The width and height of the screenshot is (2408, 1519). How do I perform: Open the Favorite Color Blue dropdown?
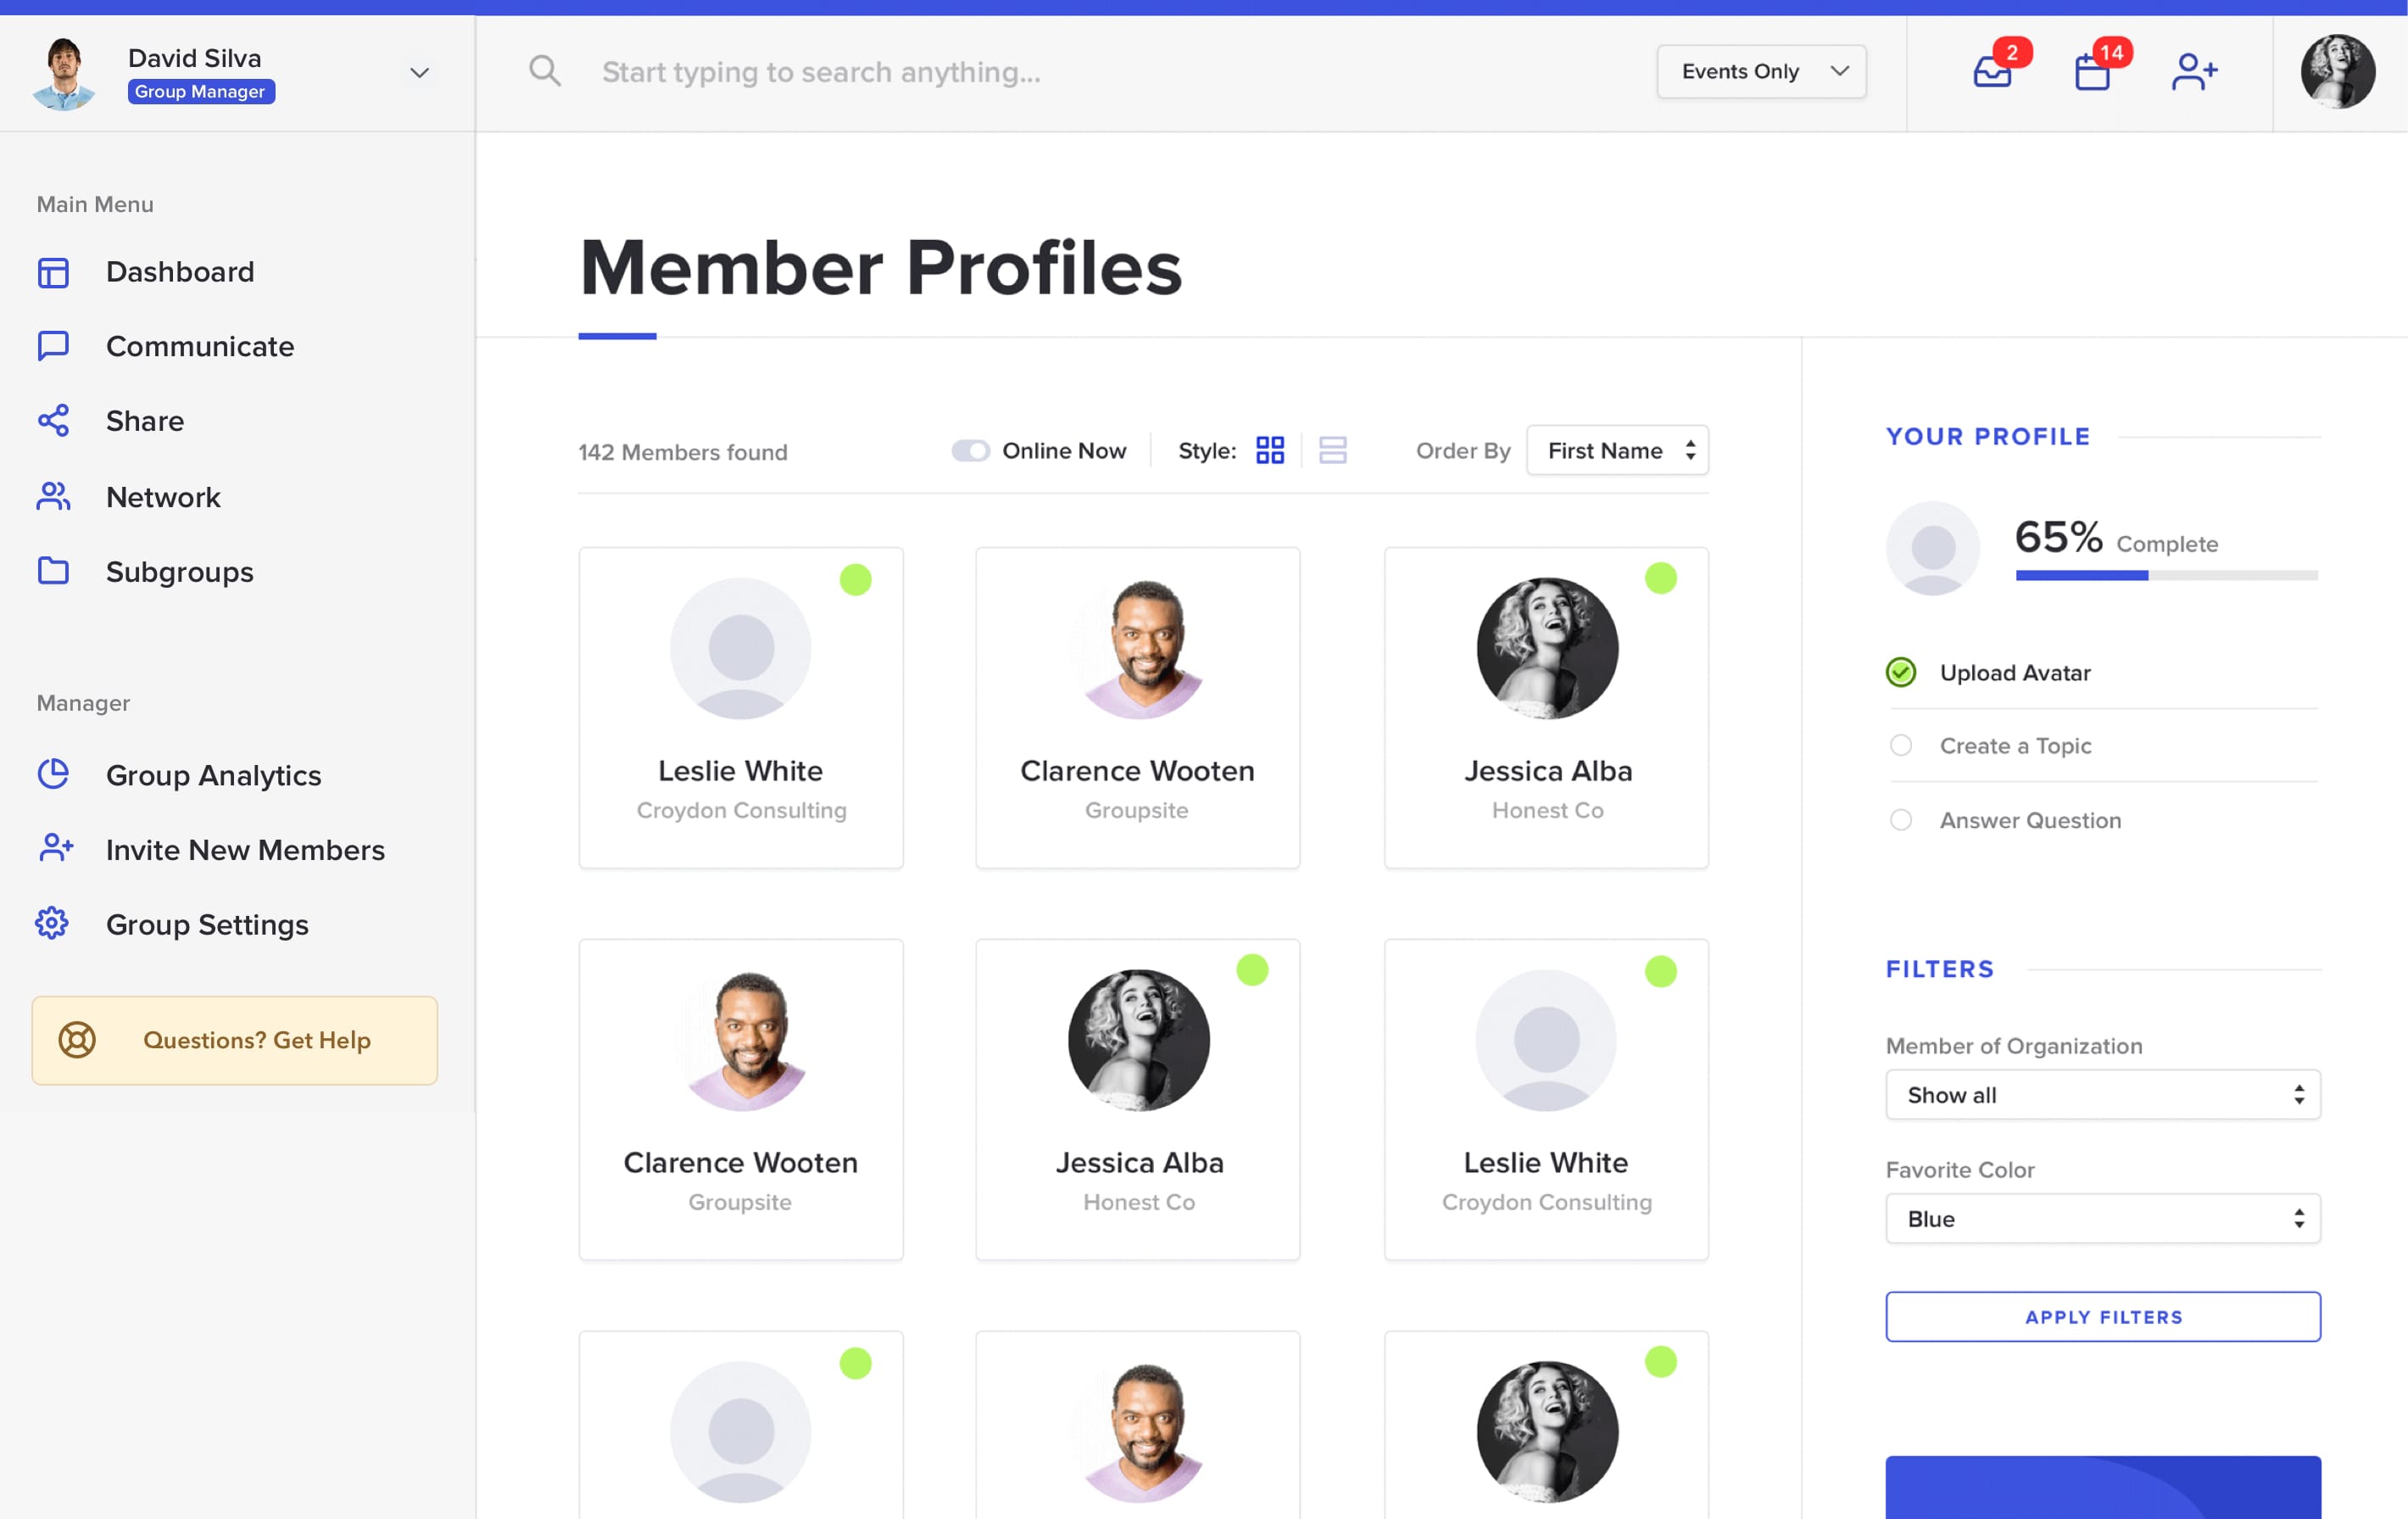(2103, 1219)
